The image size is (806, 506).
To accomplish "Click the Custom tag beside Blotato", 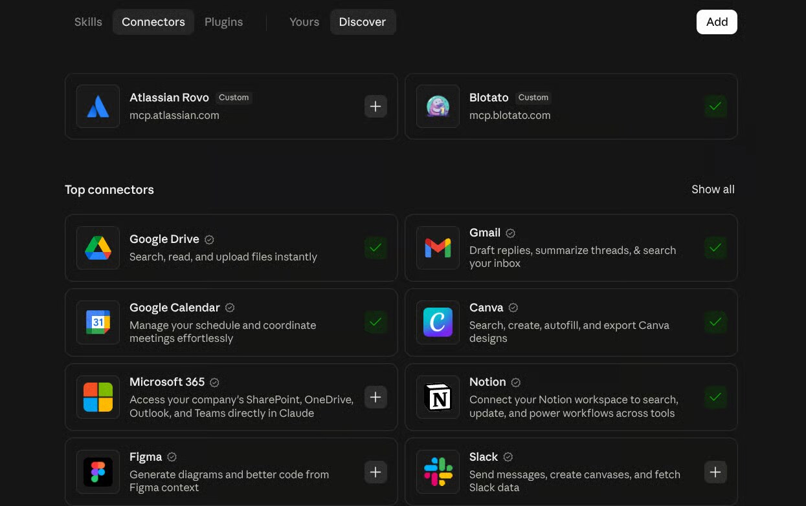I will tap(533, 98).
